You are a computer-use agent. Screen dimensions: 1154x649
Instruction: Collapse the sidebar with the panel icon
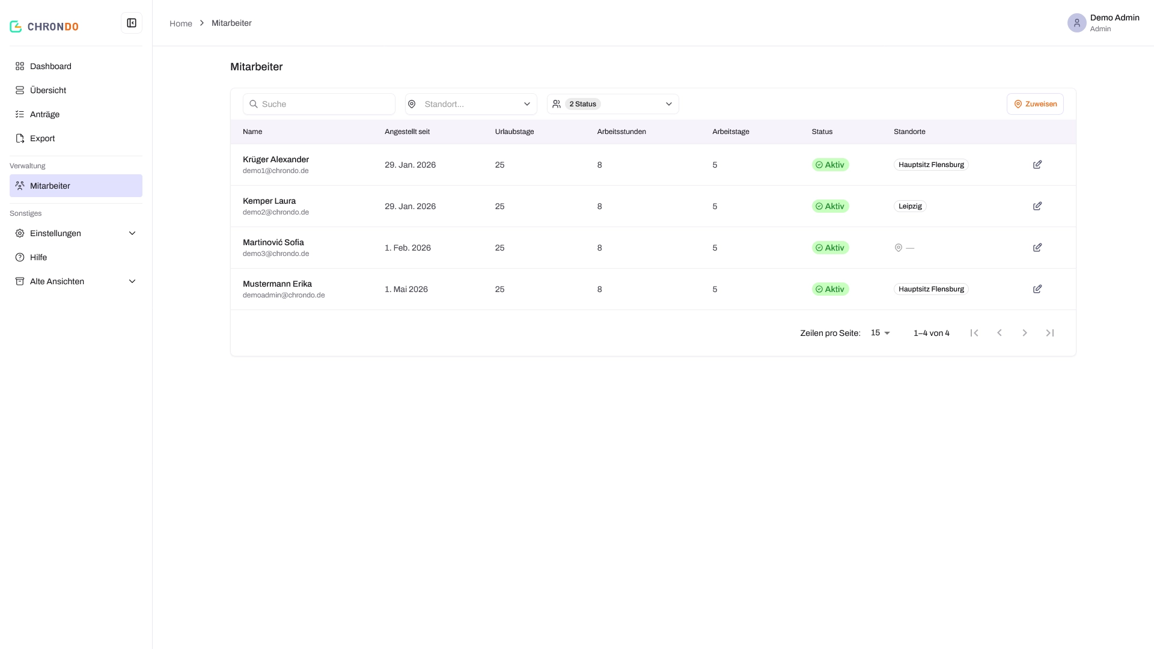[x=132, y=23]
